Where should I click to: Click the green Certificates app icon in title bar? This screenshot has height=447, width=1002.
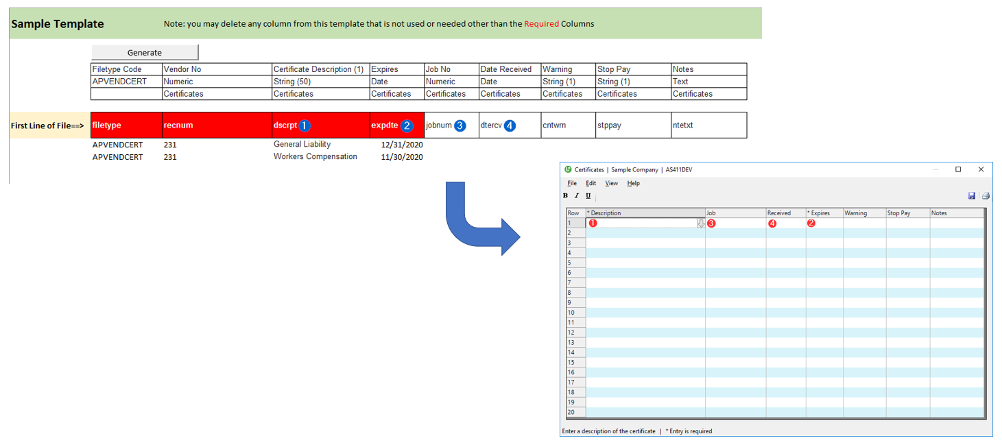[568, 169]
